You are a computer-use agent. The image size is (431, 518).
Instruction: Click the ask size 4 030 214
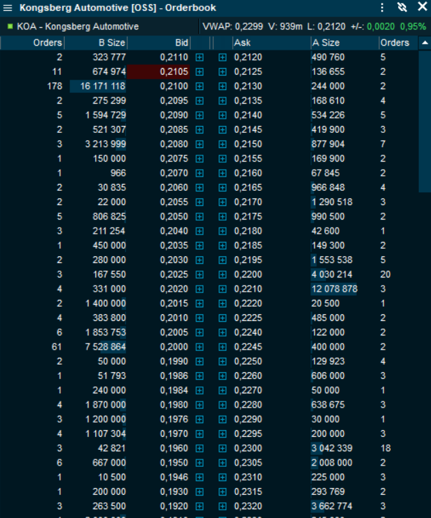pos(332,275)
